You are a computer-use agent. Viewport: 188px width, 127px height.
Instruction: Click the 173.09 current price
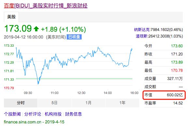[x=18, y=29]
